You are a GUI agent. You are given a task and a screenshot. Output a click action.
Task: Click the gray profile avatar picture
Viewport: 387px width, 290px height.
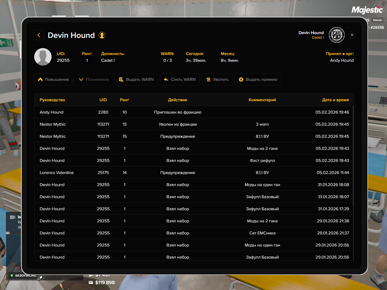43,57
